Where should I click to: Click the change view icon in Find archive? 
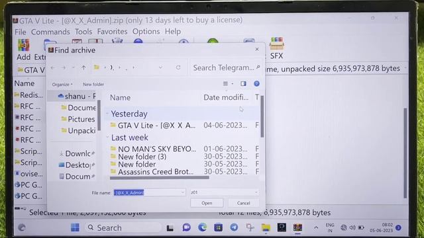[x=225, y=84]
